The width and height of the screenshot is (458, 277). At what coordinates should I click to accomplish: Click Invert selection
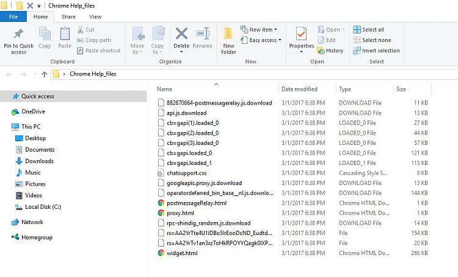click(376, 51)
